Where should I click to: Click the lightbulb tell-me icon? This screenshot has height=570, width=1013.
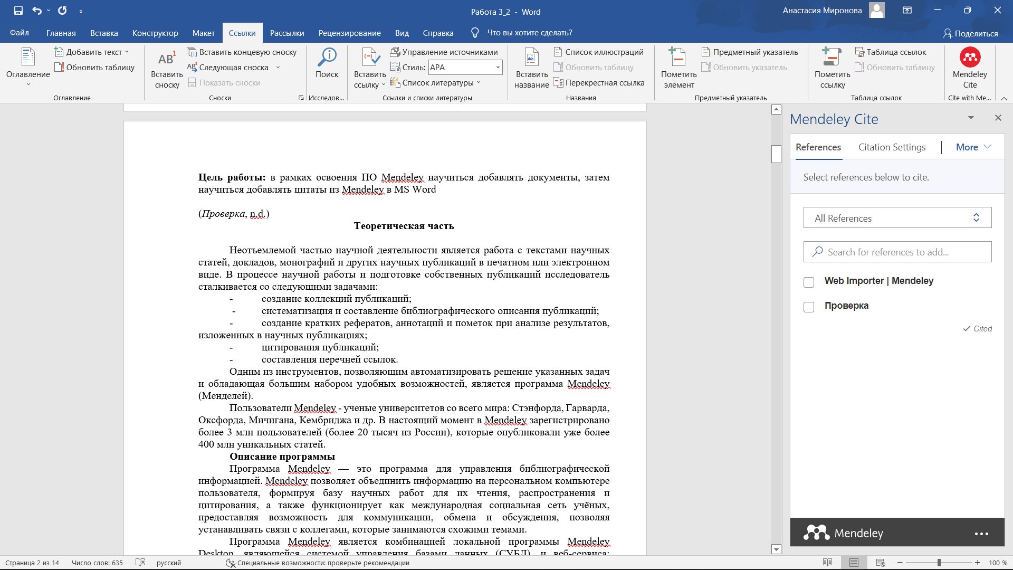pos(475,33)
